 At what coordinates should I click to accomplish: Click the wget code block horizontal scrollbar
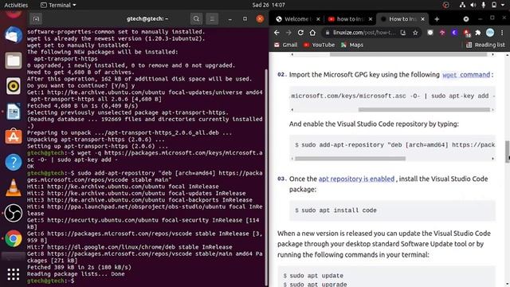[424, 110]
